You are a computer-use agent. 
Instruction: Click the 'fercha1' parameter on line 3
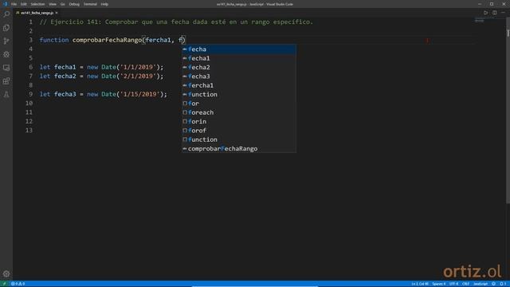point(158,40)
